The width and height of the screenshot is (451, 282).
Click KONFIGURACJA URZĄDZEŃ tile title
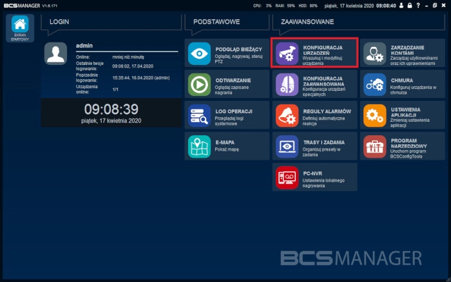[323, 50]
